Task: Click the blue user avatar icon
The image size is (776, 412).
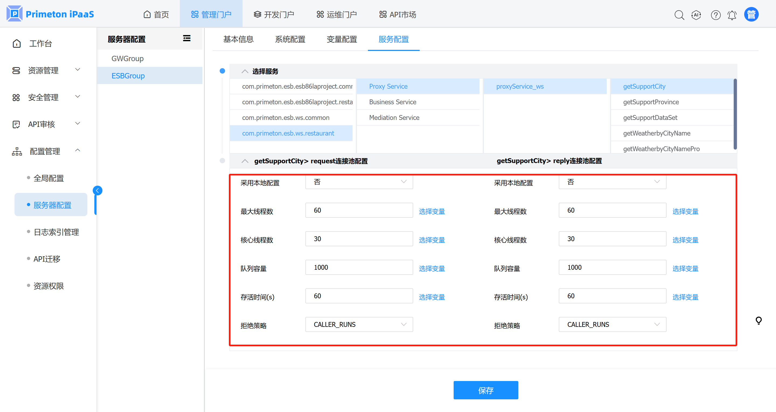Action: [751, 15]
